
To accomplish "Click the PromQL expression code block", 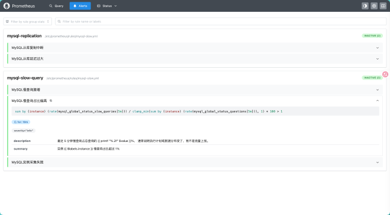I will 195,111.
